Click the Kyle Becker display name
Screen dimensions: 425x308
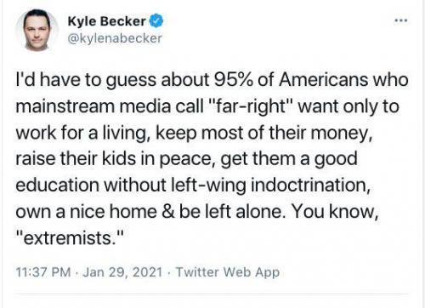[x=106, y=21]
